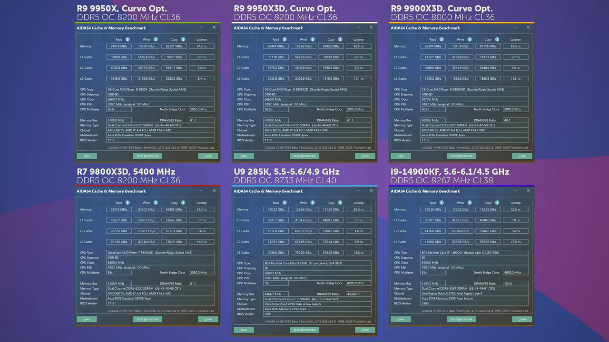Click Start Benchmark in the 9800X3D window
The width and height of the screenshot is (609, 342).
point(147,319)
